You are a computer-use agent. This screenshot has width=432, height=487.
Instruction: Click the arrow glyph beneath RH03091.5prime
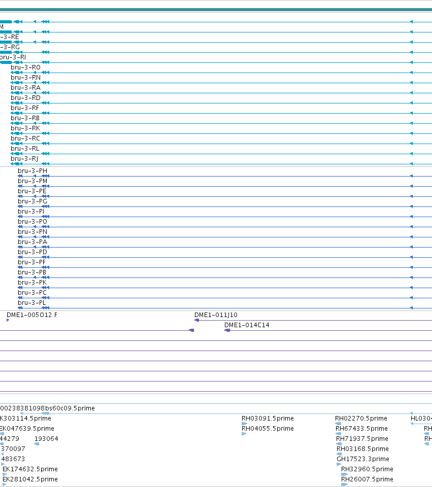click(x=244, y=424)
